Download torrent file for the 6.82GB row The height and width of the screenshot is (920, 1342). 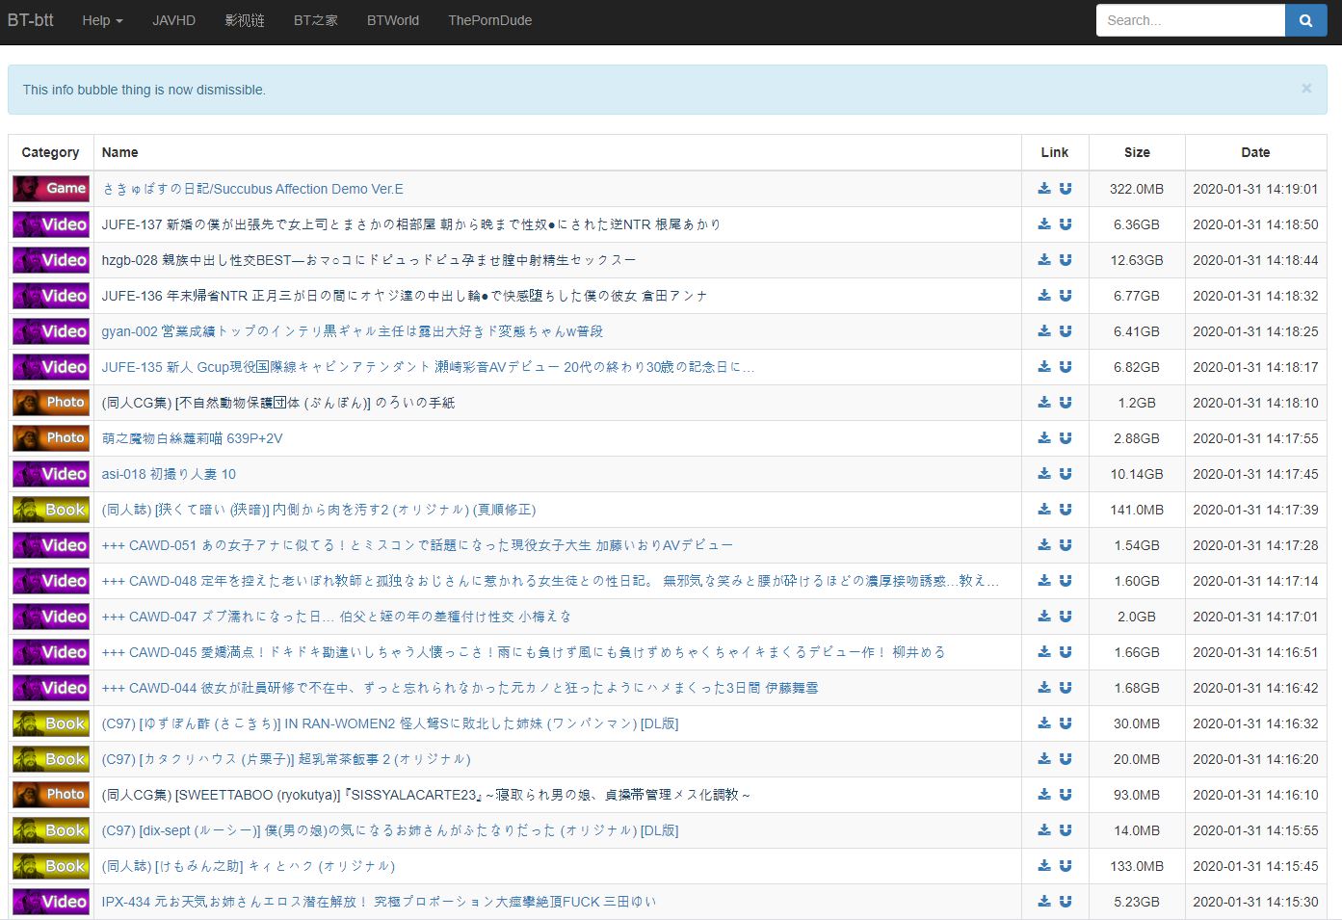pyautogui.click(x=1044, y=367)
